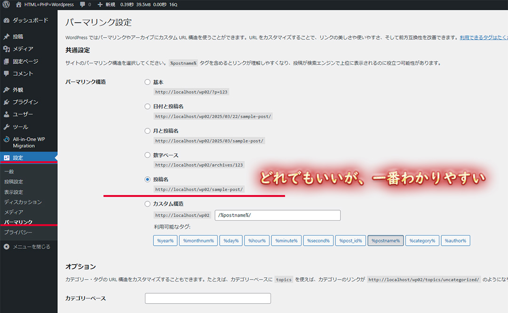Click the comments bubble icon in admin bar
Image resolution: width=508 pixels, height=313 pixels.
click(x=83, y=5)
